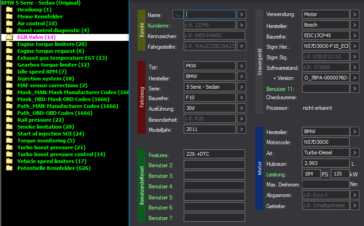Click the Leistung PS field showing 184
Viewport: 364px width, 226px height.
311,174
